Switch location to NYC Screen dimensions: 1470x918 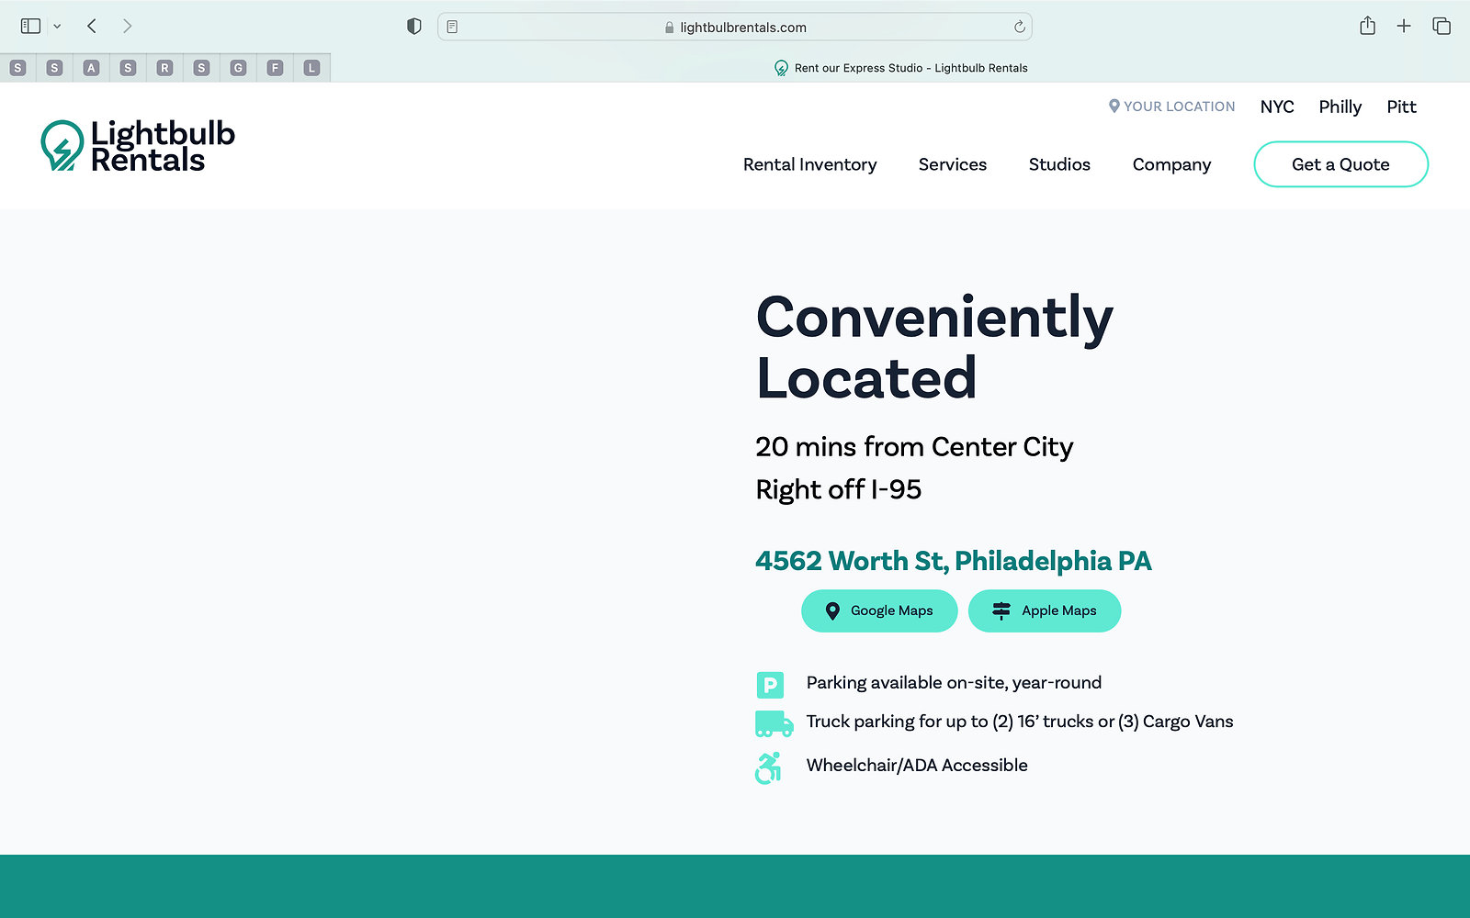pos(1276,106)
